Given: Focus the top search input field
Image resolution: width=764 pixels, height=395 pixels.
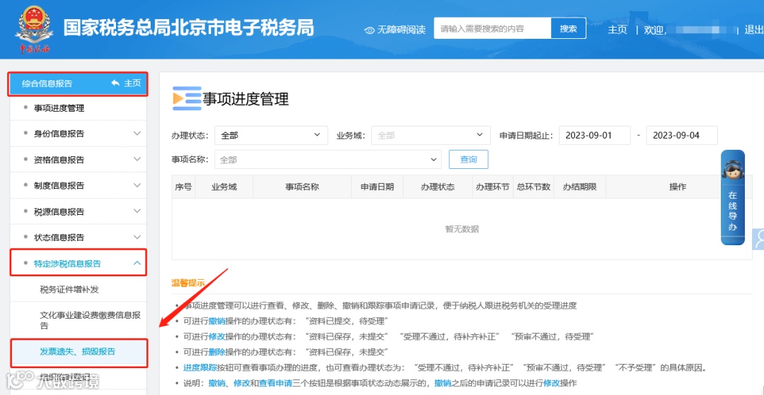Looking at the screenshot, I should coord(492,29).
